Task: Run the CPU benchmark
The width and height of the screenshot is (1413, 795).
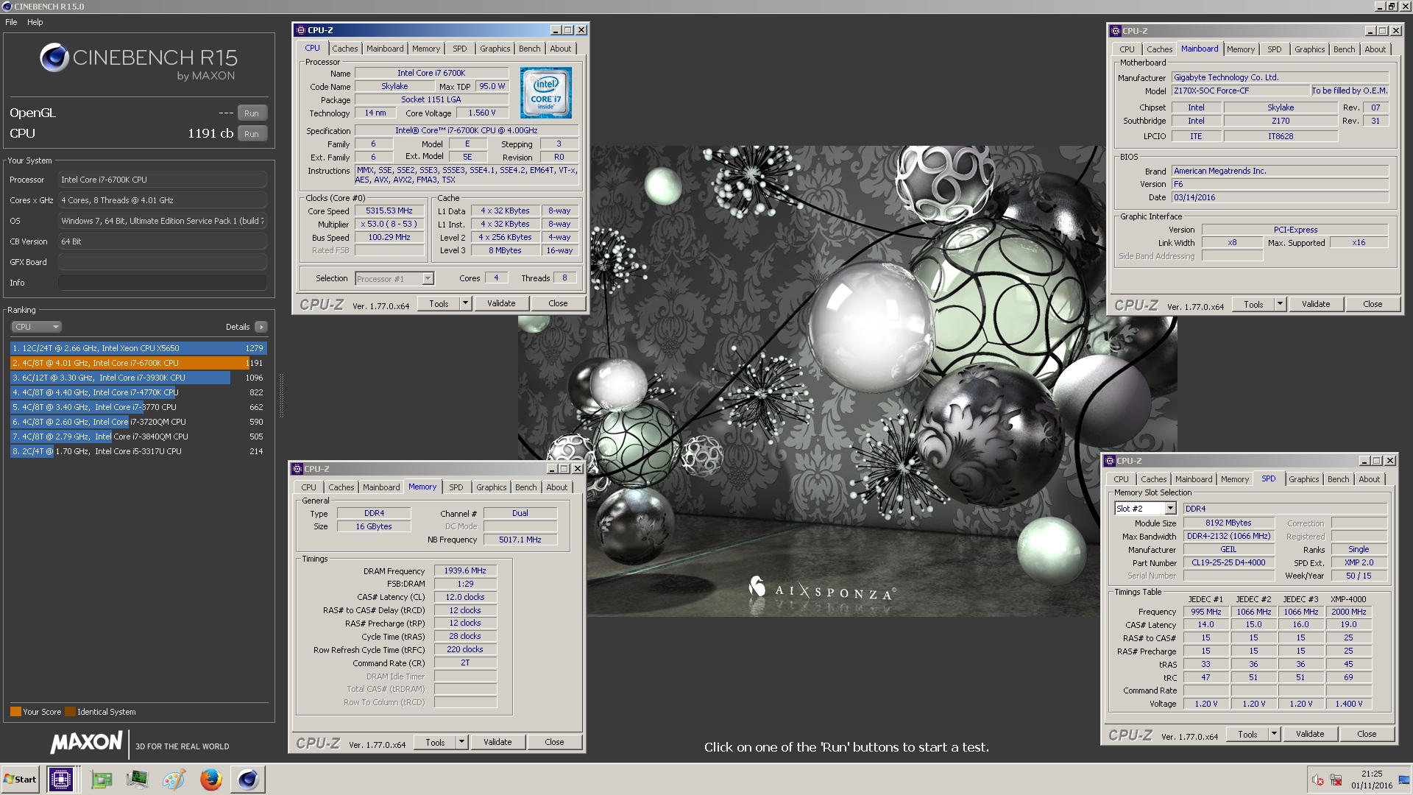Action: [x=252, y=134]
